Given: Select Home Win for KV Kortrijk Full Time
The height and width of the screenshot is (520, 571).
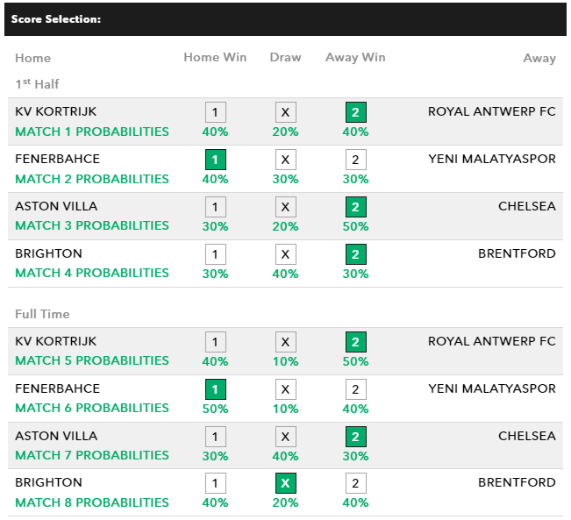Looking at the screenshot, I should click(x=215, y=342).
